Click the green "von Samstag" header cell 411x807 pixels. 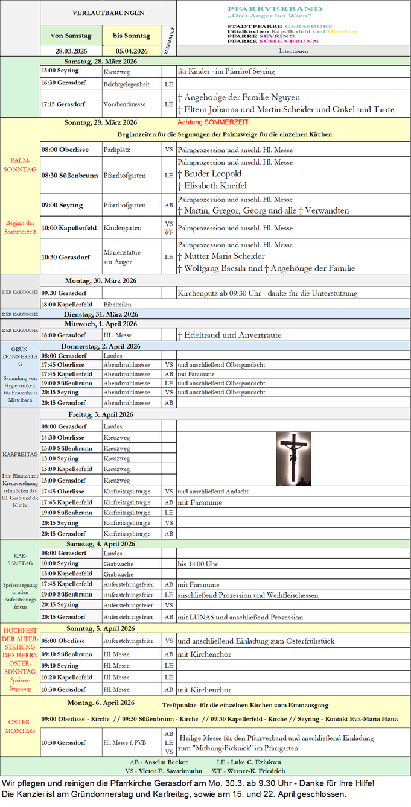pyautogui.click(x=71, y=36)
